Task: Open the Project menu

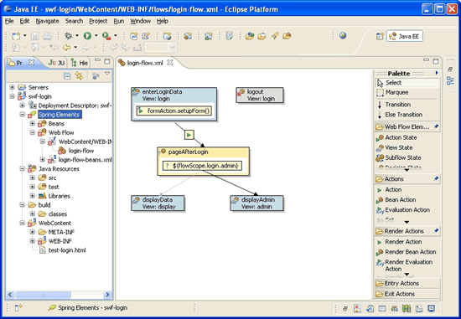Action: tap(98, 21)
